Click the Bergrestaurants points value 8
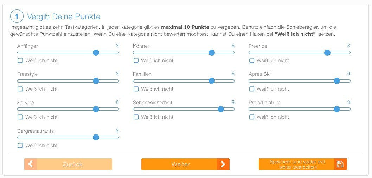The height and width of the screenshot is (178, 372). click(117, 131)
